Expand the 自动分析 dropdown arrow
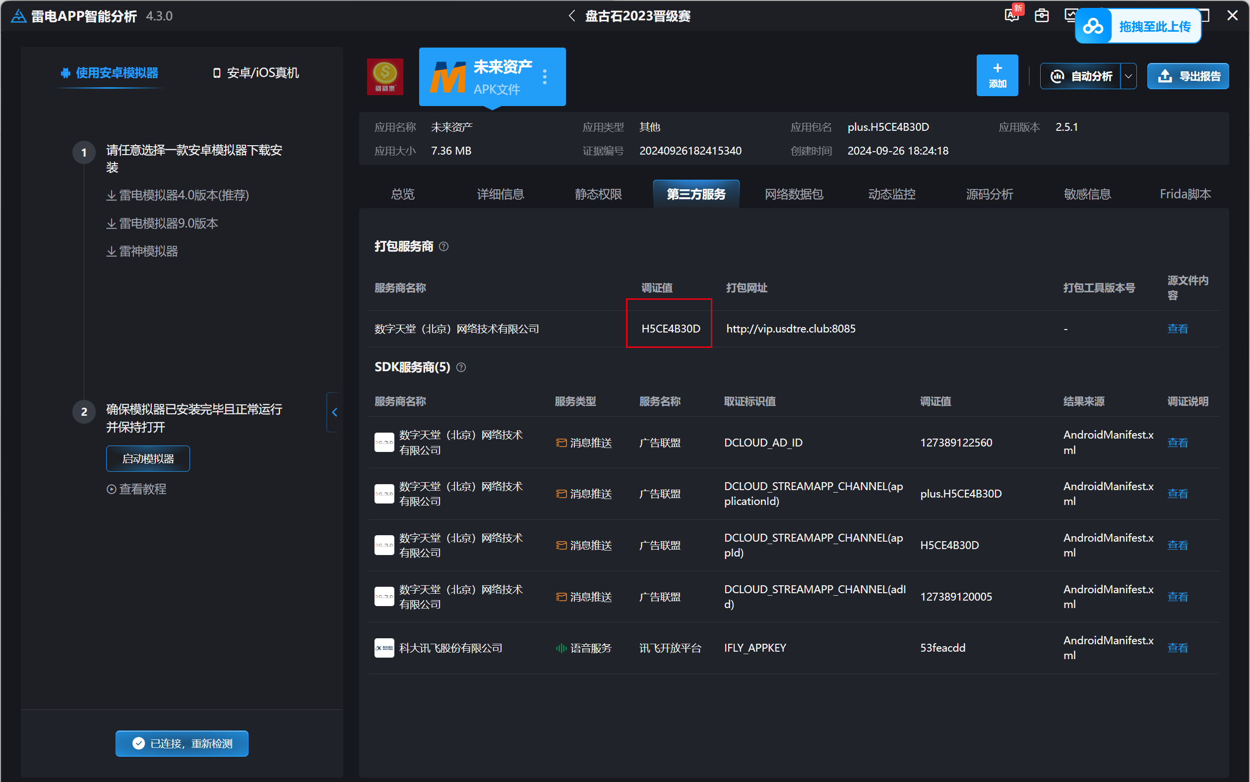 pyautogui.click(x=1128, y=76)
